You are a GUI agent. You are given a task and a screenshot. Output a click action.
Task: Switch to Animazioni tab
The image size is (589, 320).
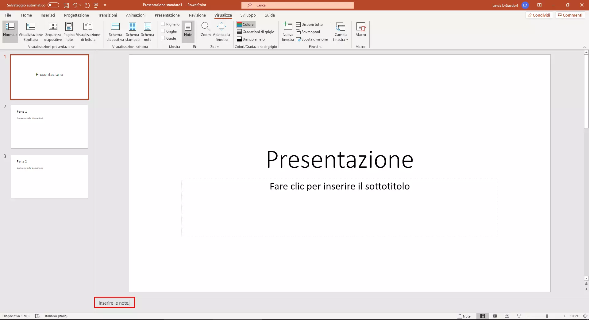(x=136, y=15)
